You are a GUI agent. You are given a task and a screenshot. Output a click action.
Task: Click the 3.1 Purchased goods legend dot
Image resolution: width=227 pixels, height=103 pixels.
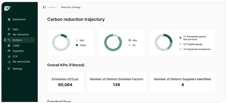180,38
